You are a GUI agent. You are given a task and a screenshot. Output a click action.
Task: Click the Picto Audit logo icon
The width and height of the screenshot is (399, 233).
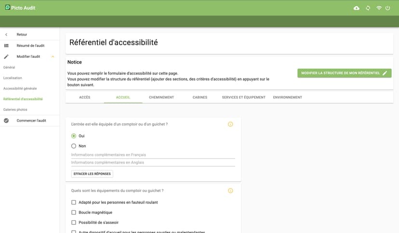point(7,8)
